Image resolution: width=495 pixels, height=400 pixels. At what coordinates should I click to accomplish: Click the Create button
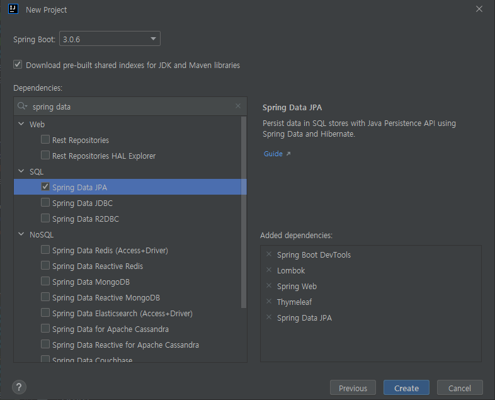coord(406,387)
